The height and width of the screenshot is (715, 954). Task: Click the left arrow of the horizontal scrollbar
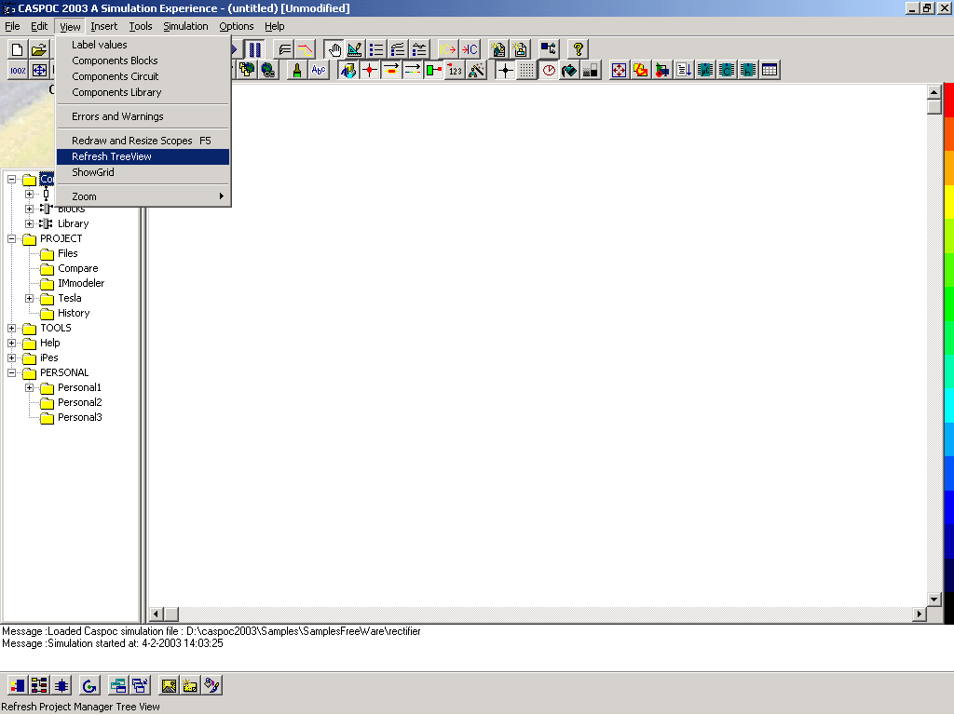(x=157, y=614)
